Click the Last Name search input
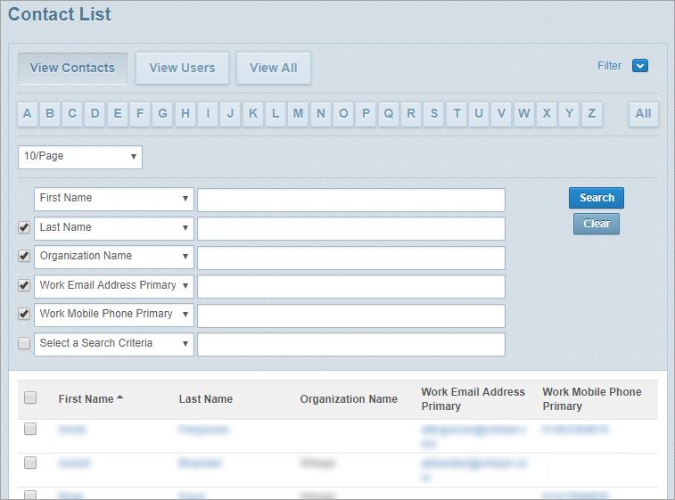The height and width of the screenshot is (500, 675). pyautogui.click(x=351, y=229)
